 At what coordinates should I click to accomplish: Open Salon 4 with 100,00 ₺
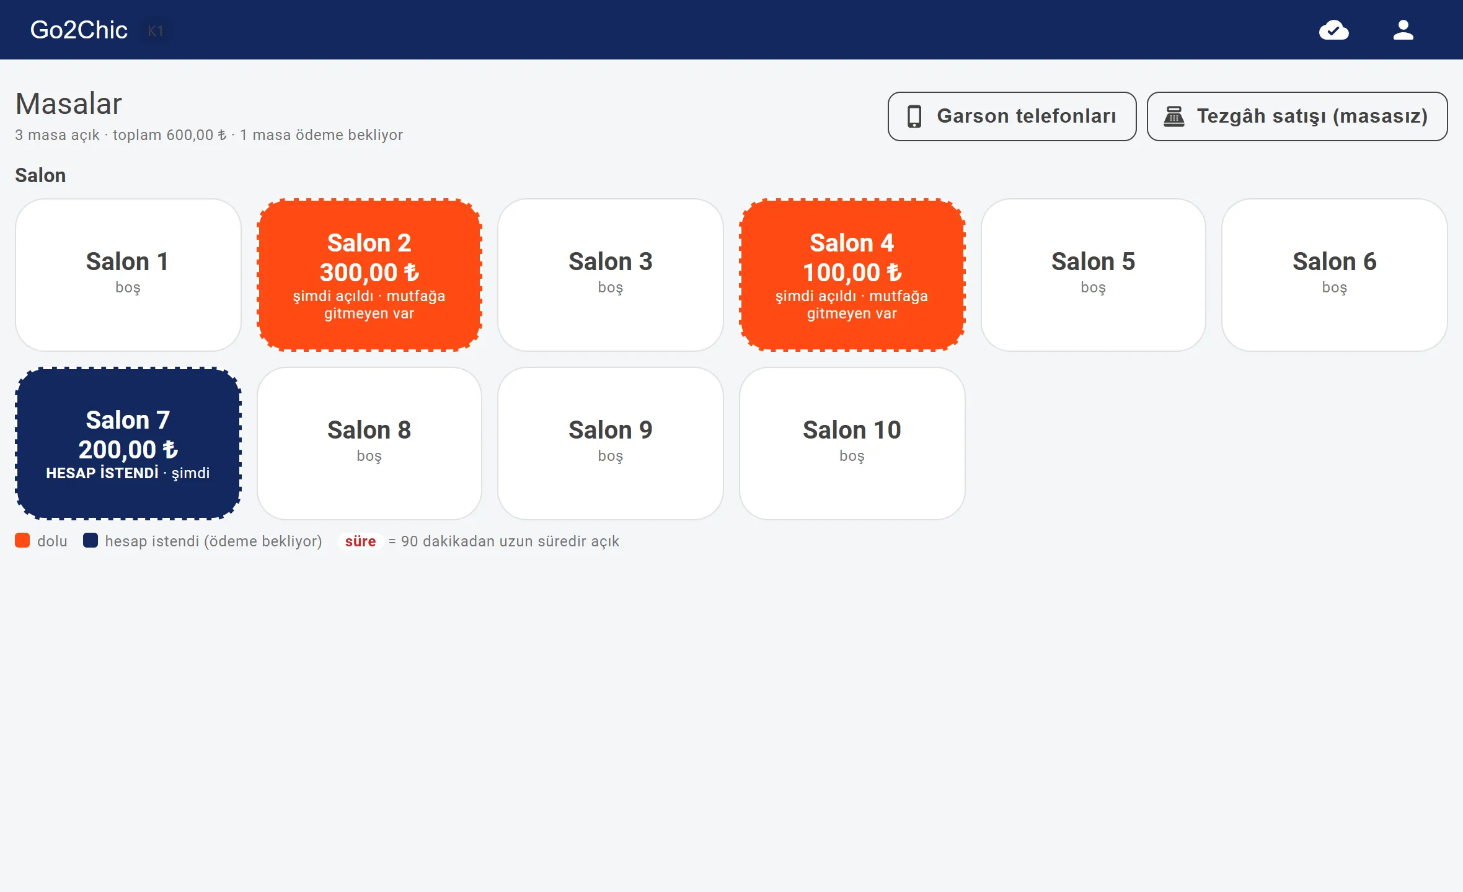point(852,275)
